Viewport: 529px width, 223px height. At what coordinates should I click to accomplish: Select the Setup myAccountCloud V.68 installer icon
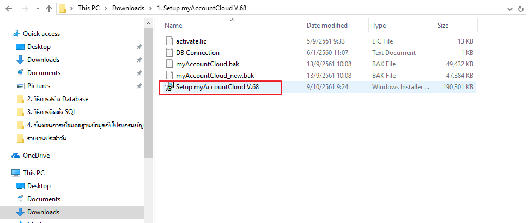click(x=169, y=87)
